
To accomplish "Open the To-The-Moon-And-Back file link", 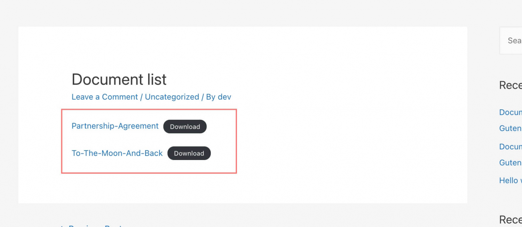I will click(117, 153).
